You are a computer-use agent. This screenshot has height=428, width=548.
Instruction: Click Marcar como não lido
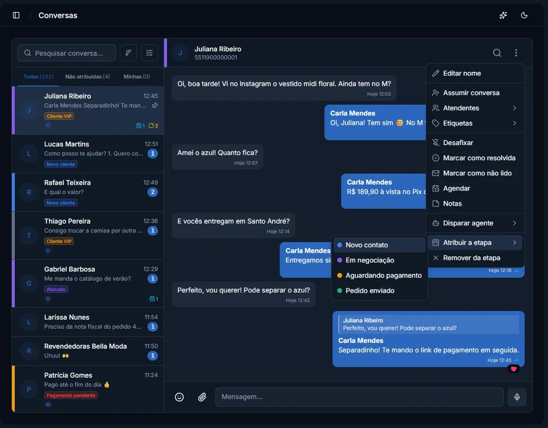coord(475,173)
